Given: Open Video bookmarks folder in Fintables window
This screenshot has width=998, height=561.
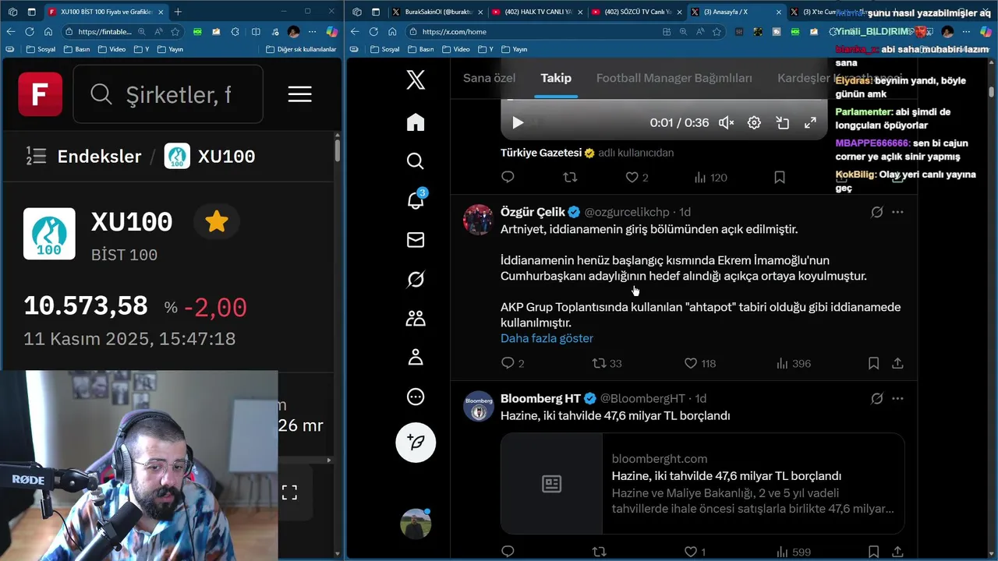Looking at the screenshot, I should (111, 49).
